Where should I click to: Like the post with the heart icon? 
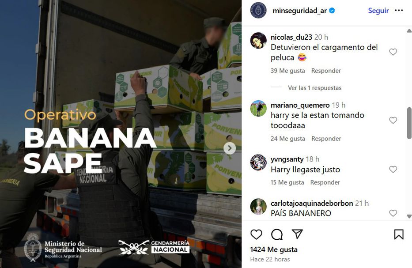tap(256, 234)
